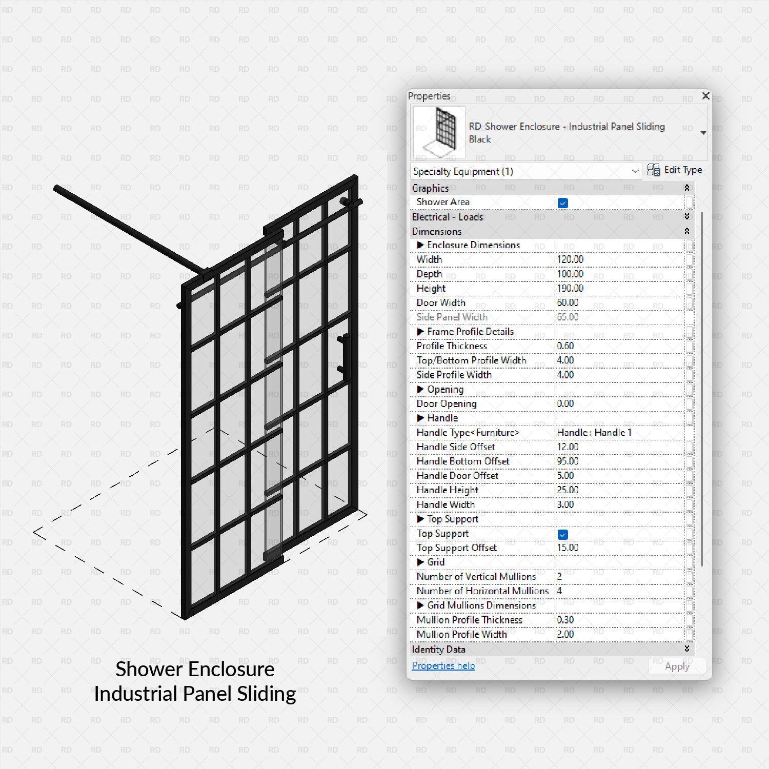Expand the Electrical - Loads section
The height and width of the screenshot is (769, 769).
point(687,217)
